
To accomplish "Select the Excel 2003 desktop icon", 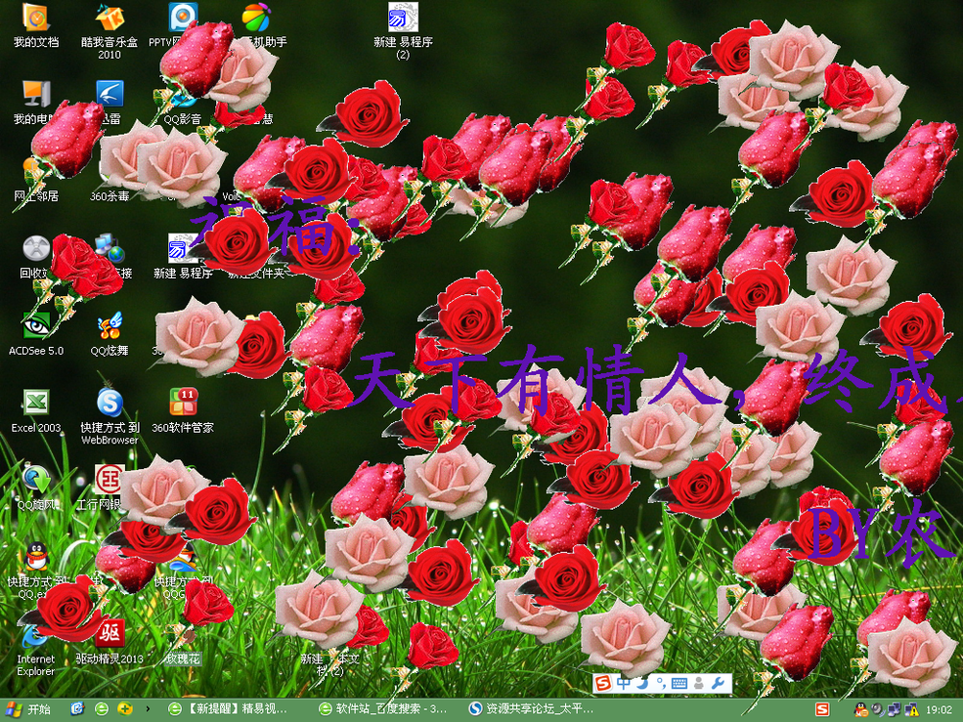I will coord(36,403).
